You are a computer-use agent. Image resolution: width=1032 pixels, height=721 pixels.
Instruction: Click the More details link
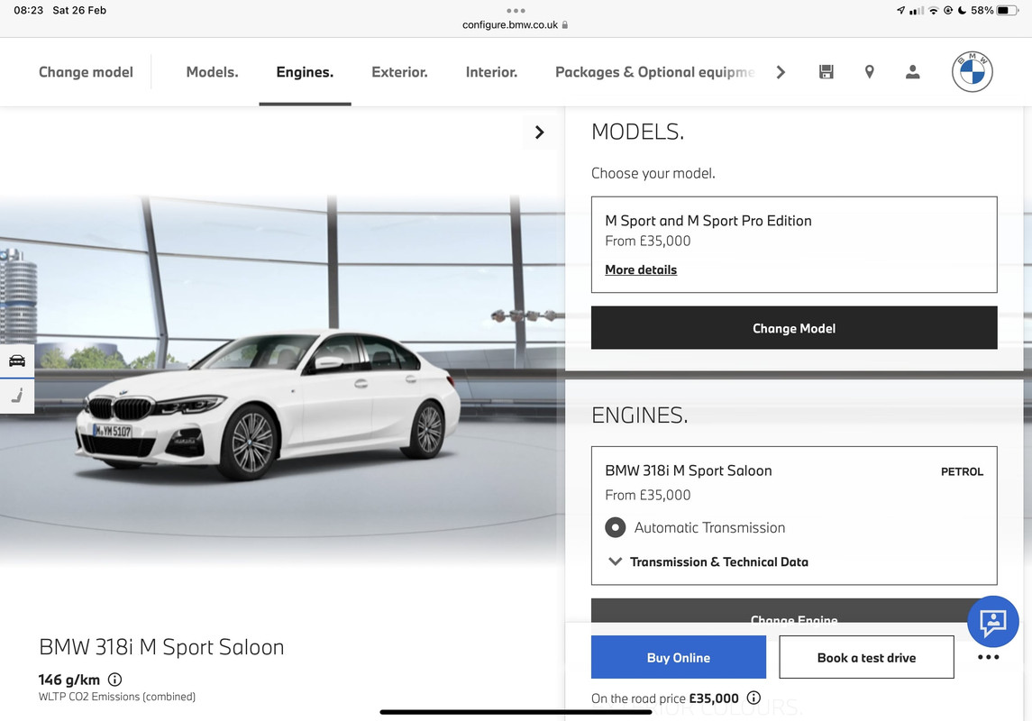641,269
